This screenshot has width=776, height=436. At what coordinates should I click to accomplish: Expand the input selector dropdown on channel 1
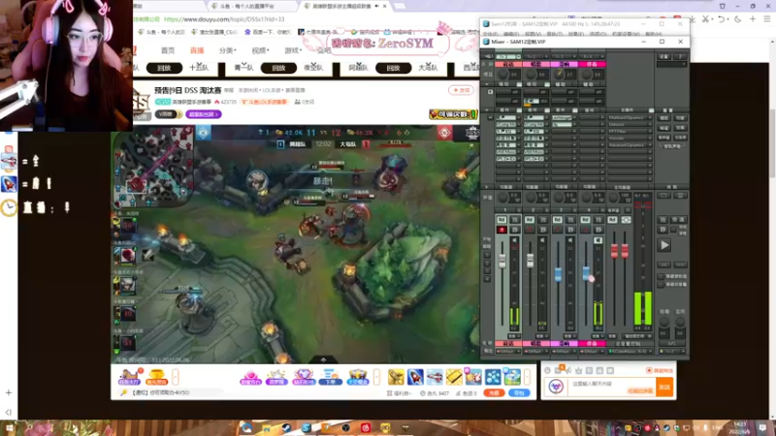pyautogui.click(x=508, y=56)
